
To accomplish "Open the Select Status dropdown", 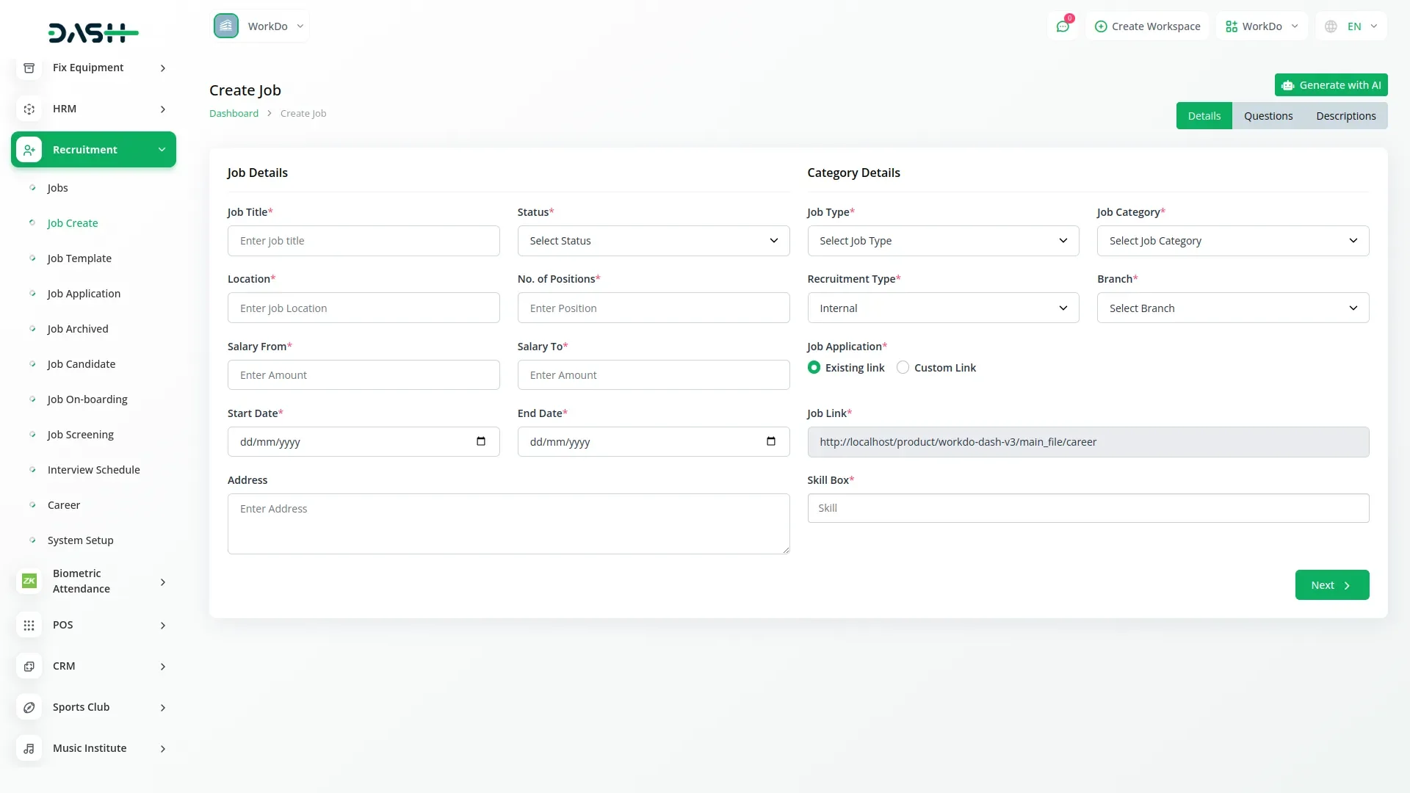I will coord(653,241).
